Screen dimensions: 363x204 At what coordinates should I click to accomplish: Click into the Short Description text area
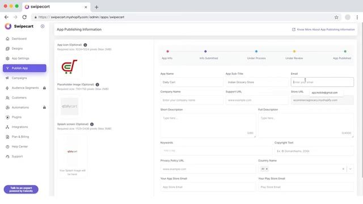tap(208, 125)
